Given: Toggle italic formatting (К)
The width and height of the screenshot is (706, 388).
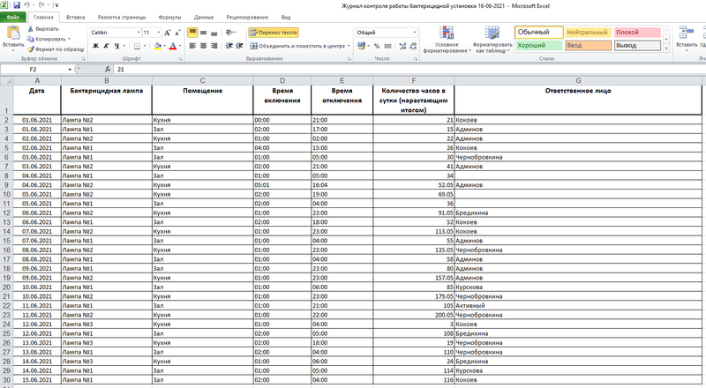Looking at the screenshot, I should 106,46.
